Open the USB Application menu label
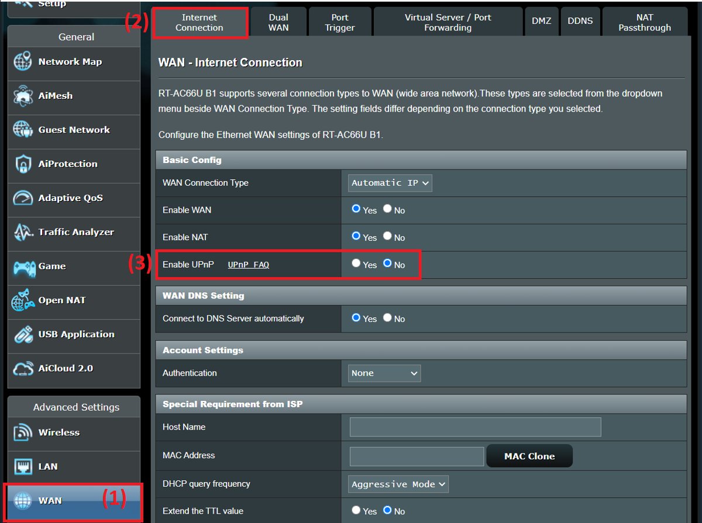The height and width of the screenshot is (523, 702). [77, 334]
